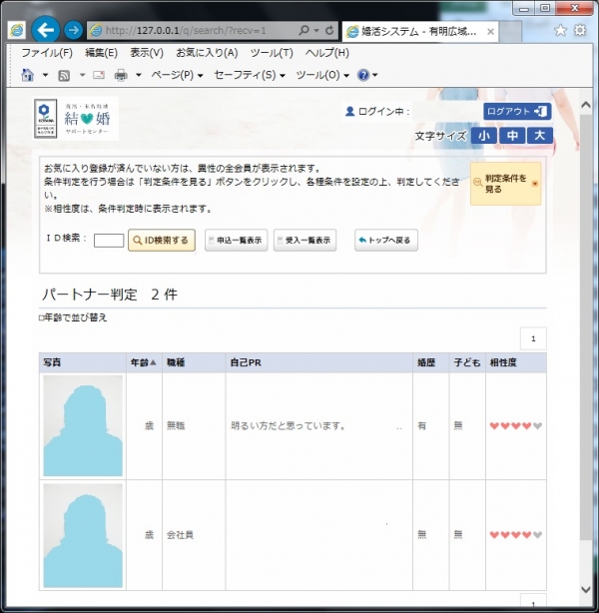Click the refresh icon in address bar
Screen dimensions: 599x613
coord(329,30)
